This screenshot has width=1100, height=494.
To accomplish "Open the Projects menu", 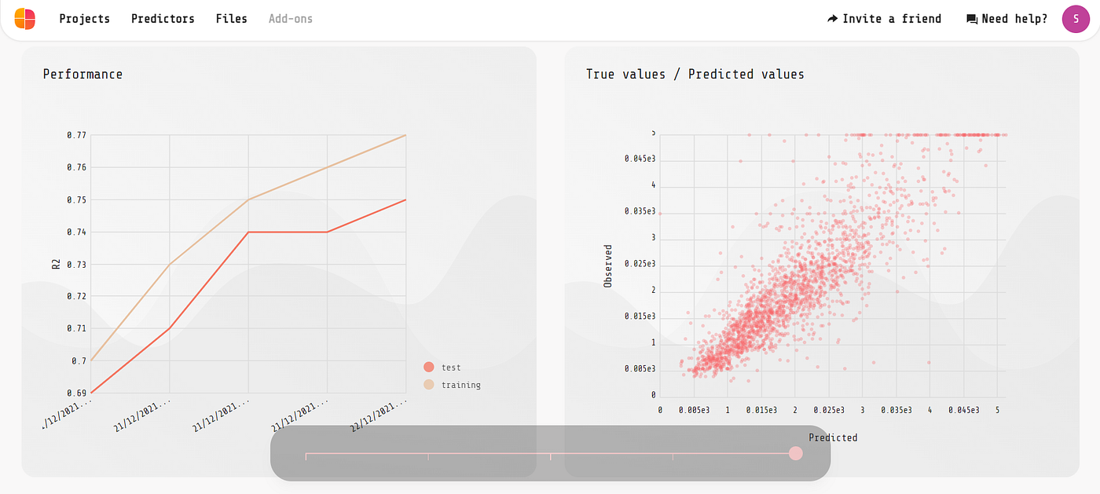I will click(x=85, y=19).
